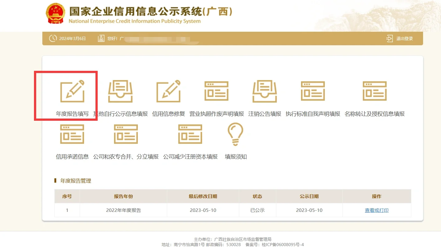This screenshot has width=441, height=247.
Task: Click the 执行标准自我声明填报 label
Action: pos(313,114)
